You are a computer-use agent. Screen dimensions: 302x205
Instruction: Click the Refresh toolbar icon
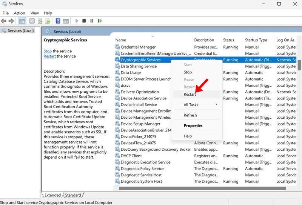[40, 21]
